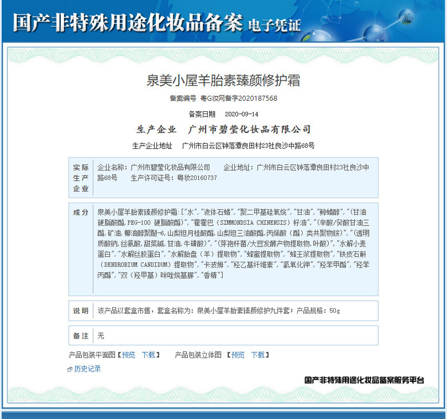Click the filing number 粤G妆网备字2020187568
The height and width of the screenshot is (419, 447).
coord(239,98)
